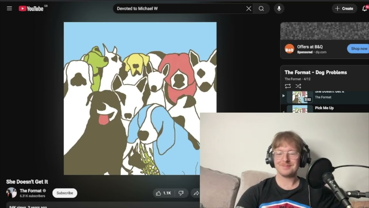The width and height of the screenshot is (369, 208).
Task: Click the diy.com sponsored domain text
Action: click(x=321, y=52)
